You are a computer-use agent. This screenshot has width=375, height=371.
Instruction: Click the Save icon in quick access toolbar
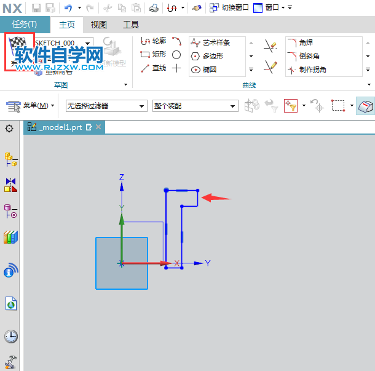pos(36,8)
